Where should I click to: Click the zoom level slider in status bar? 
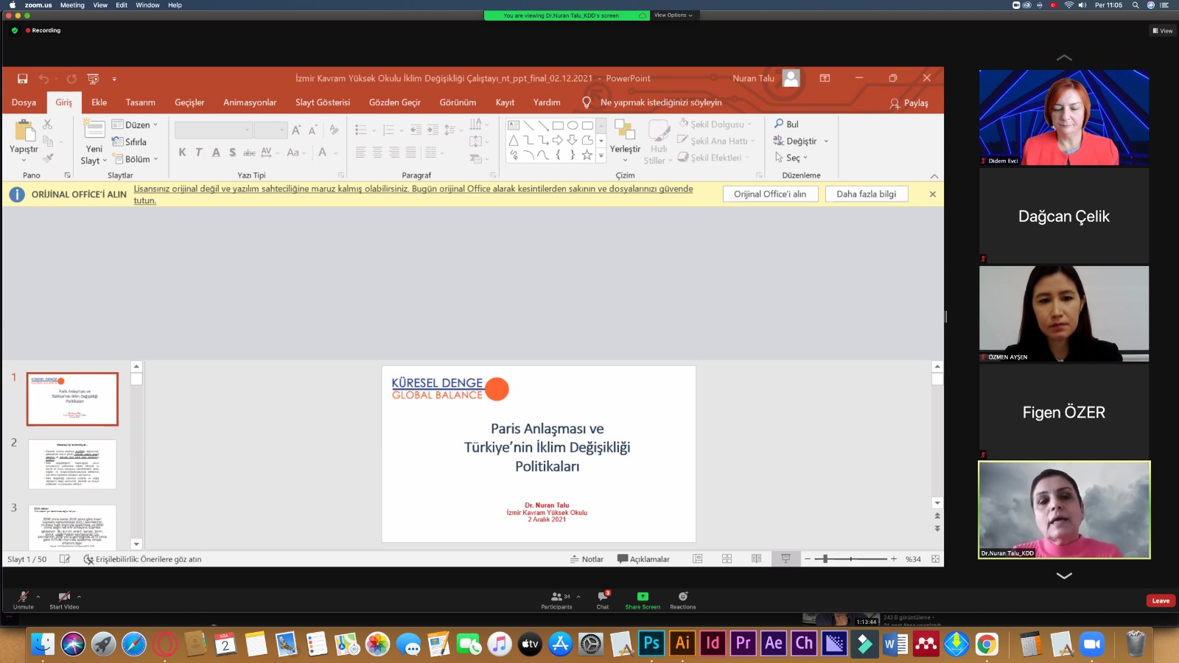(825, 559)
